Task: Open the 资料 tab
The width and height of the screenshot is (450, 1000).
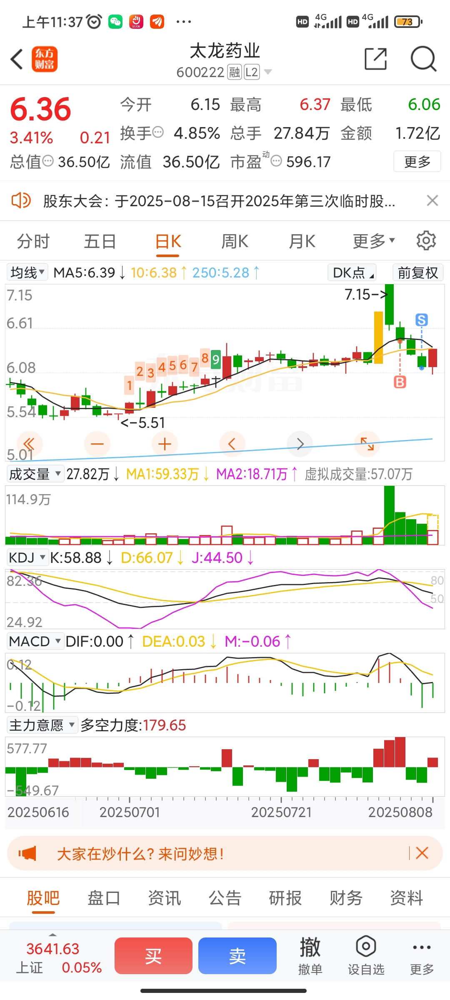Action: click(407, 898)
